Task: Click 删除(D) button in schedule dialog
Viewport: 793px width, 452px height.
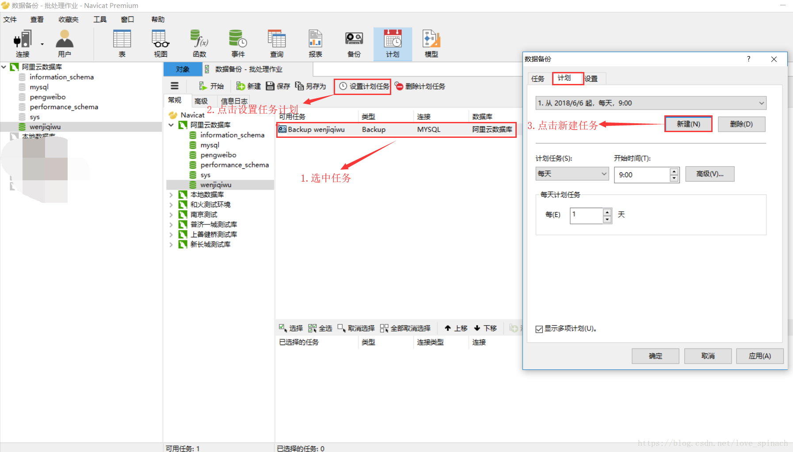Action: tap(741, 124)
